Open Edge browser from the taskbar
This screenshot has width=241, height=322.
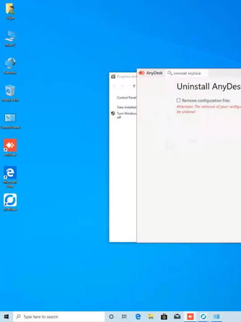[138, 316]
